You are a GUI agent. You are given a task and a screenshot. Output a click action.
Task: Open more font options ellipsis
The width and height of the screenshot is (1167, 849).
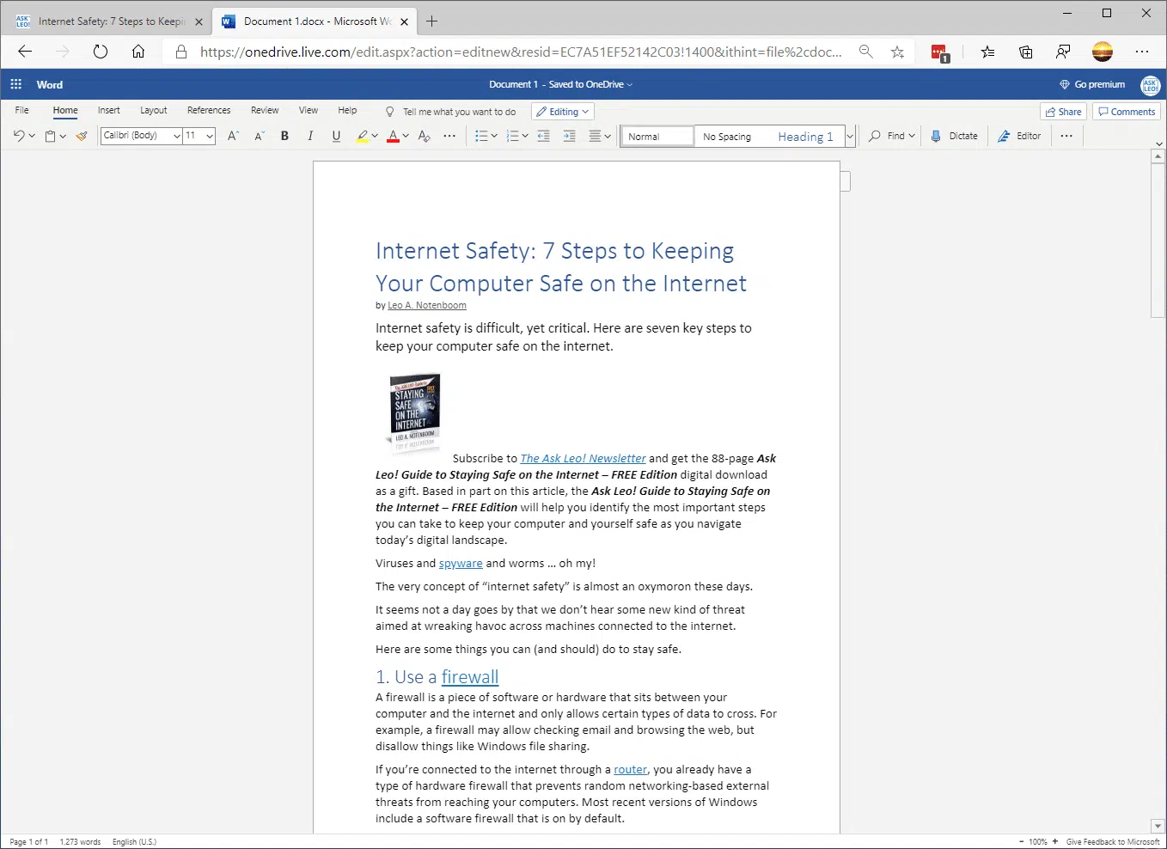click(449, 136)
